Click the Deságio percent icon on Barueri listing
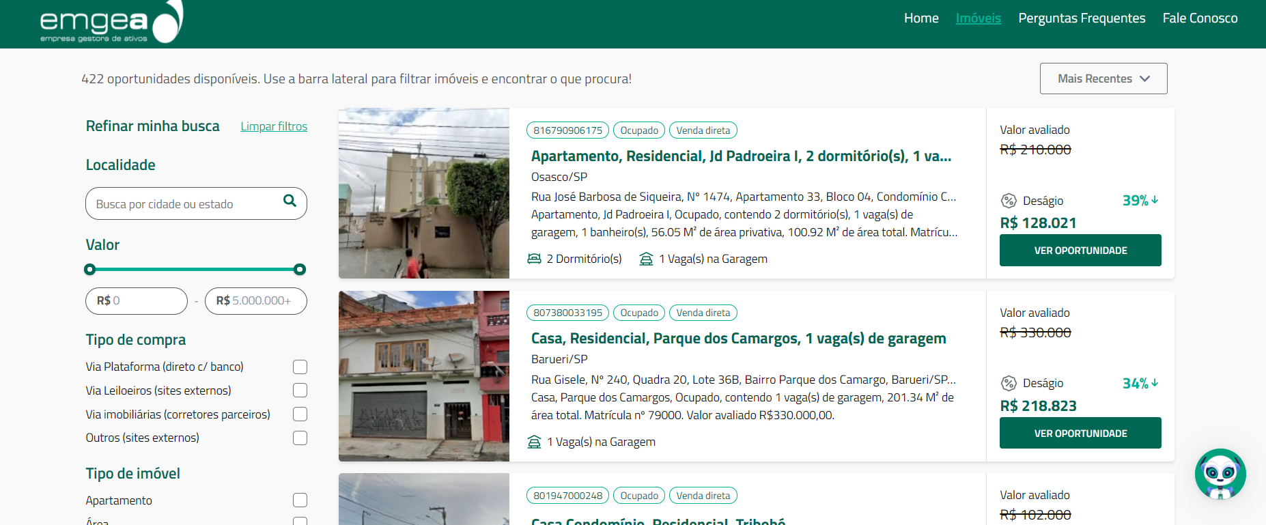Viewport: 1266px width, 525px height. (1009, 383)
